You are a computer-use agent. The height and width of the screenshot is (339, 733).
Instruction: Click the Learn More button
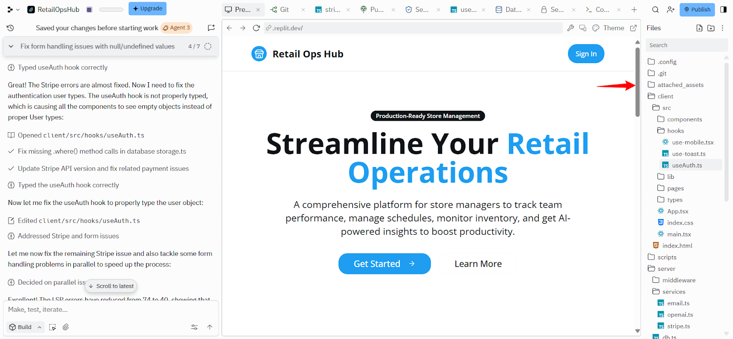pos(478,264)
